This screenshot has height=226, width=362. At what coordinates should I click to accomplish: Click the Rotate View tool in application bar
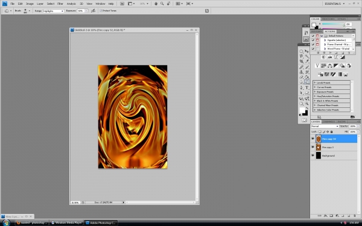(168, 4)
